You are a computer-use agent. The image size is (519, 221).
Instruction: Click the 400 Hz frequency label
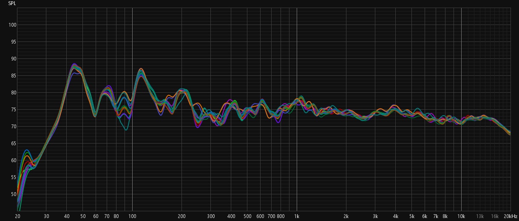[231, 216]
